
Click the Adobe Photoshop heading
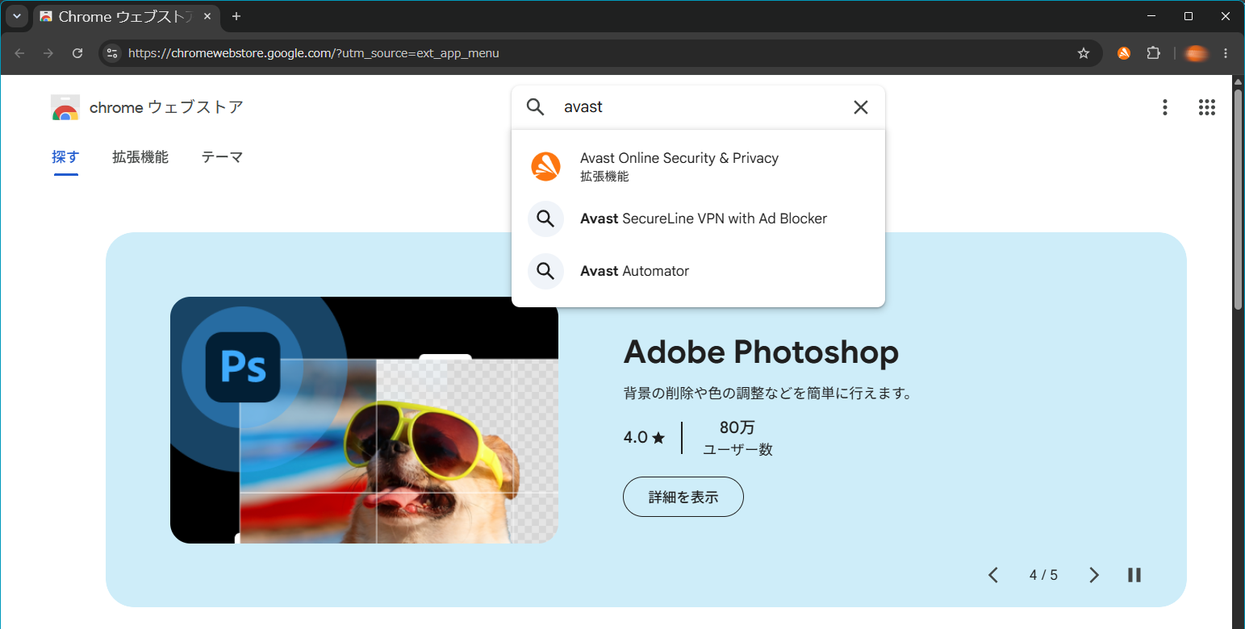761,352
